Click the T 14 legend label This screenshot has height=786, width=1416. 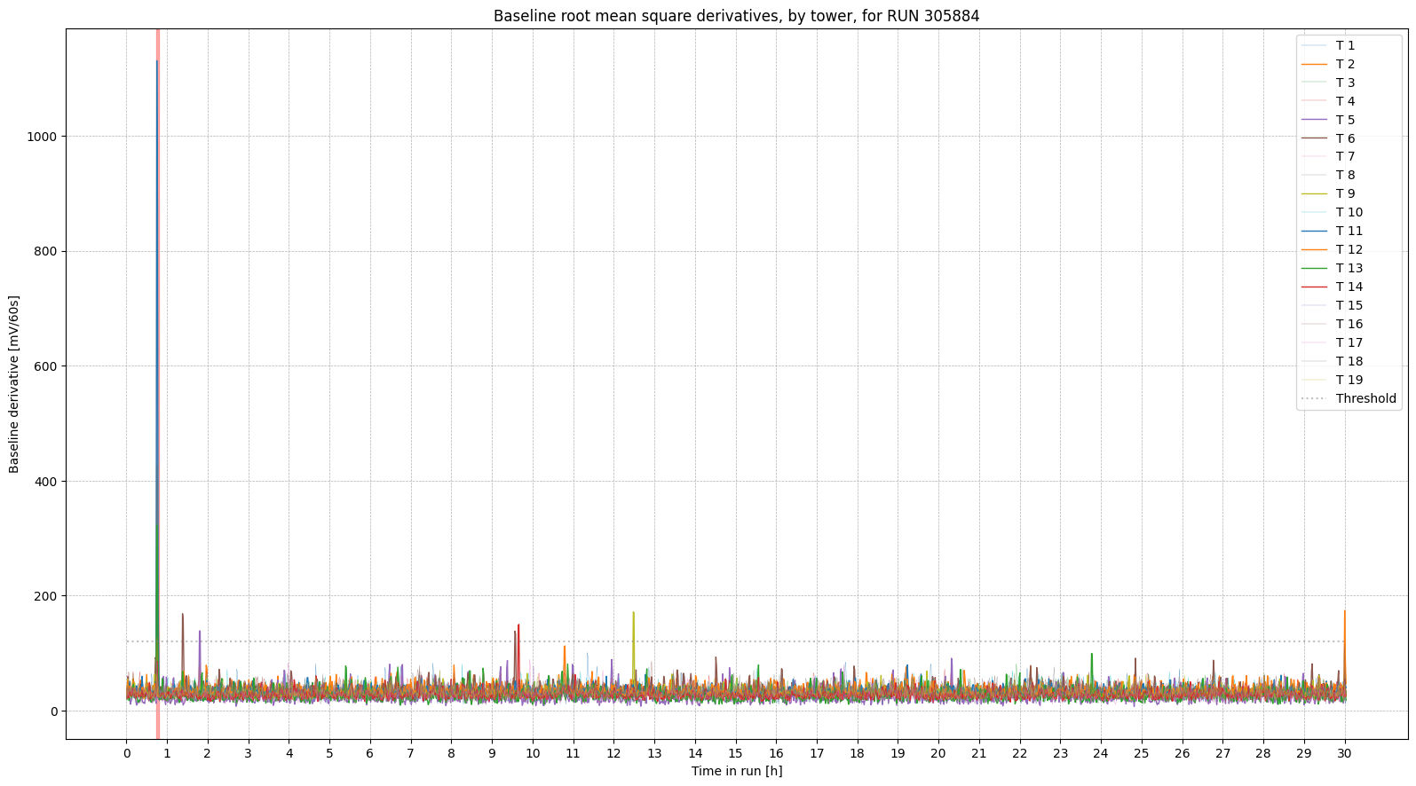point(1349,287)
